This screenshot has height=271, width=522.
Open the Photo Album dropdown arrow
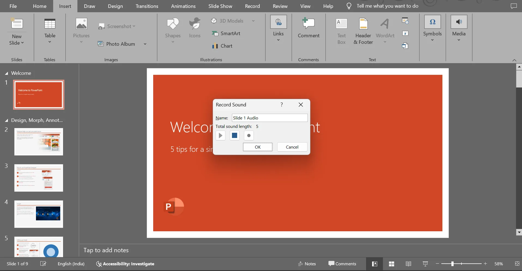145,44
